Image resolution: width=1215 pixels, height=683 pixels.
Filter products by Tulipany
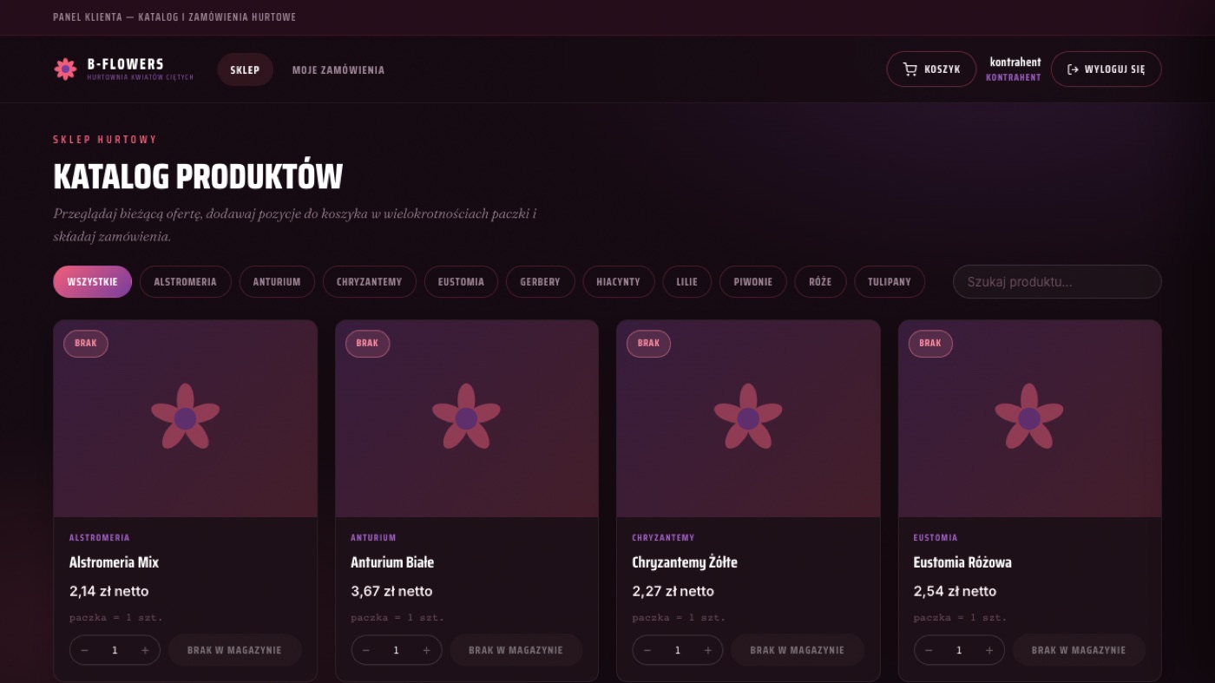[890, 282]
